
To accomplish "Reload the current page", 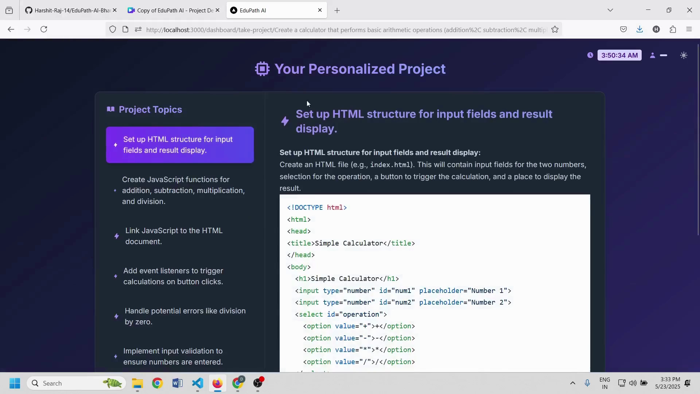I will (x=44, y=30).
